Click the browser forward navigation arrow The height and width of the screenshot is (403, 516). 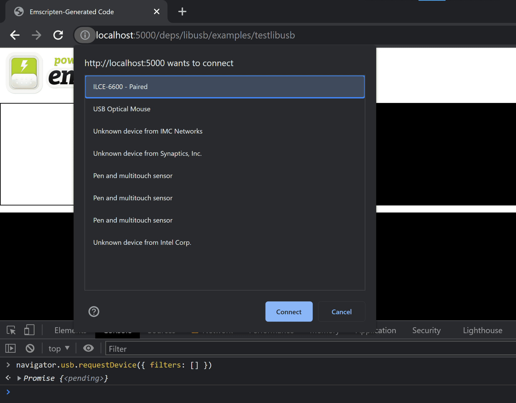pos(37,35)
